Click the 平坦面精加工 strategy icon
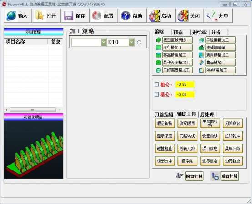Screen dimensions: 252x204 point(201,40)
